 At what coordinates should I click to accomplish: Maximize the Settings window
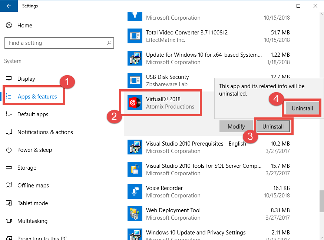click(x=298, y=6)
